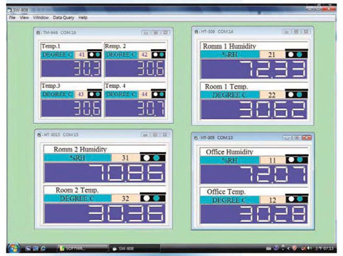Click the HT-305 COM13 window icon
The width and height of the screenshot is (343, 256).
(x=196, y=138)
